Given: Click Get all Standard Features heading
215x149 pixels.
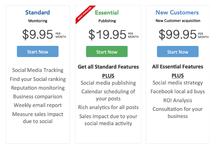Looking at the screenshot, I should point(108,67).
